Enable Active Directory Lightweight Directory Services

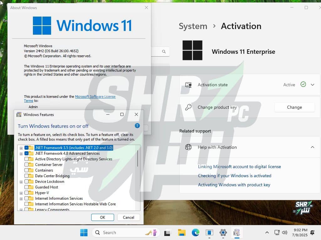(x=26, y=159)
